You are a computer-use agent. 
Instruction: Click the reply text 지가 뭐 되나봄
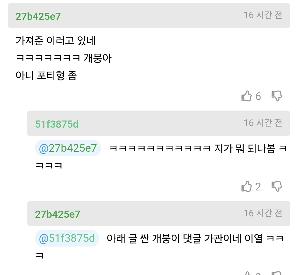[245, 148]
